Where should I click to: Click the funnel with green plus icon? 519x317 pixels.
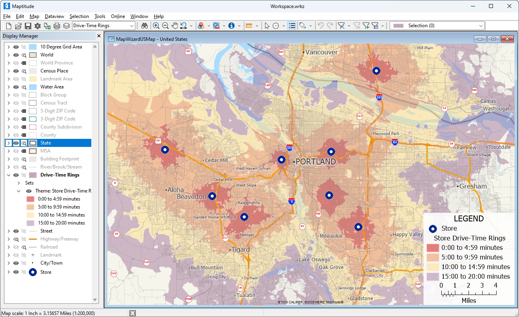366,26
